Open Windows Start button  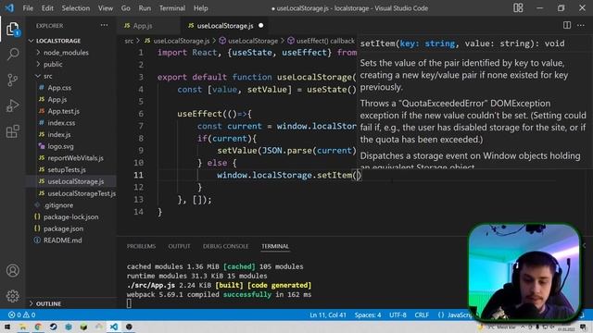point(7,327)
